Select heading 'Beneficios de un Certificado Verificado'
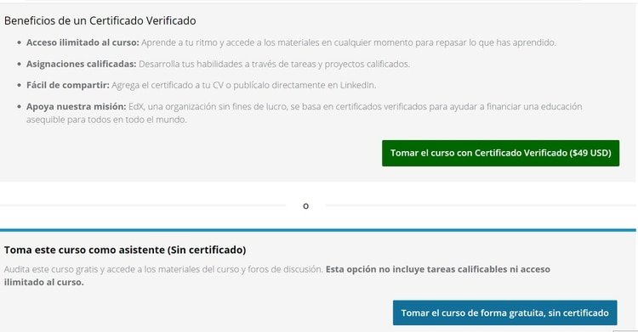638x332 pixels. click(100, 20)
